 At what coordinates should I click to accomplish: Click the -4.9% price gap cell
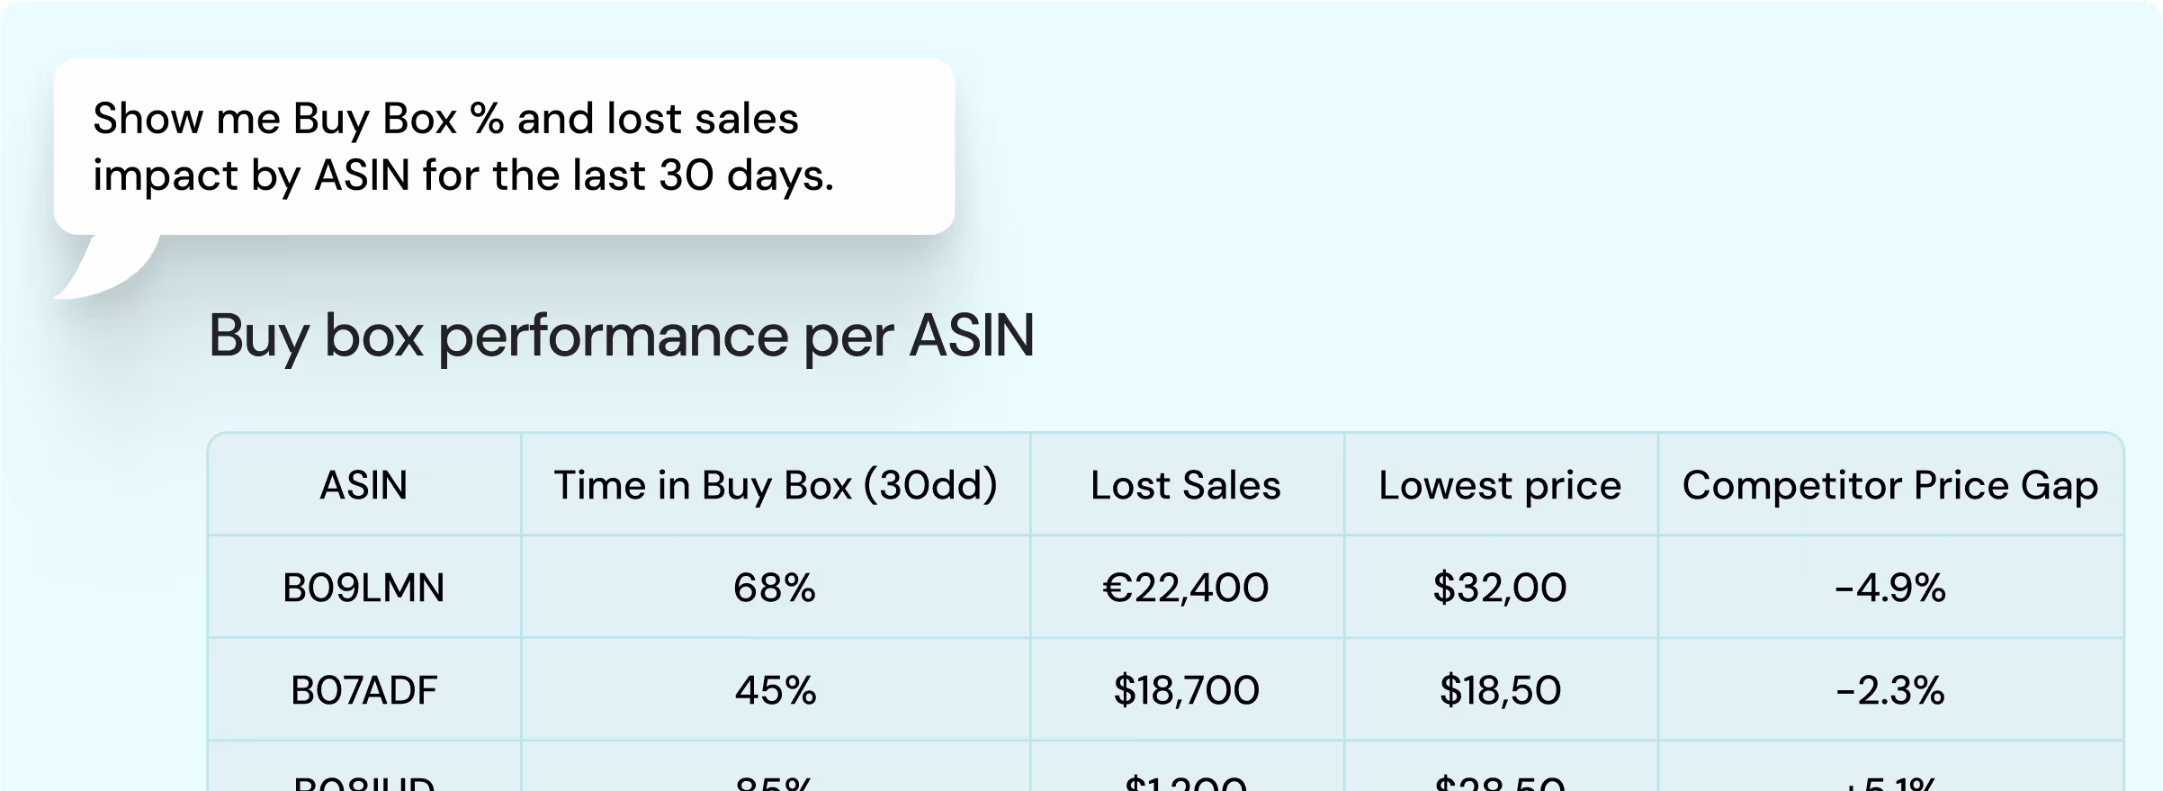1889,589
